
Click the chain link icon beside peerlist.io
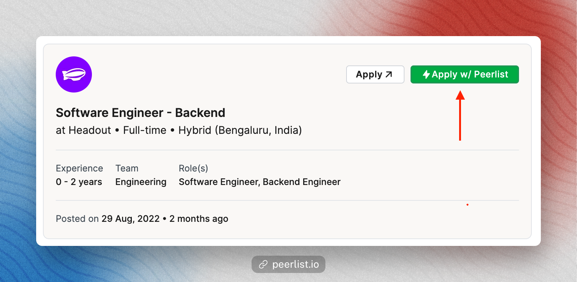point(263,265)
